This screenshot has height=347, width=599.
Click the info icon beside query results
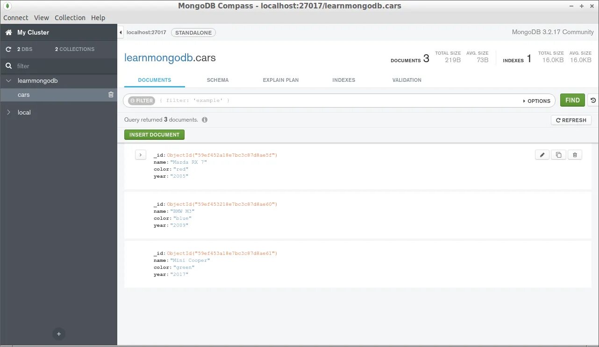click(205, 120)
